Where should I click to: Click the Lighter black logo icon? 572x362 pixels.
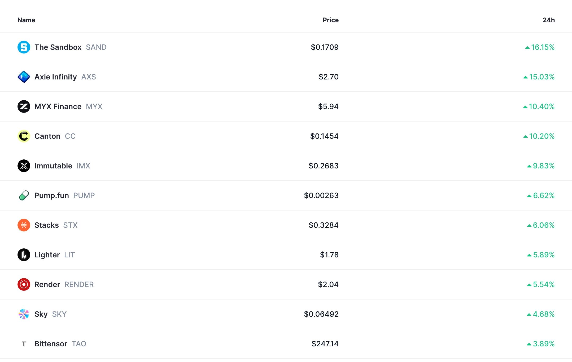tap(24, 255)
